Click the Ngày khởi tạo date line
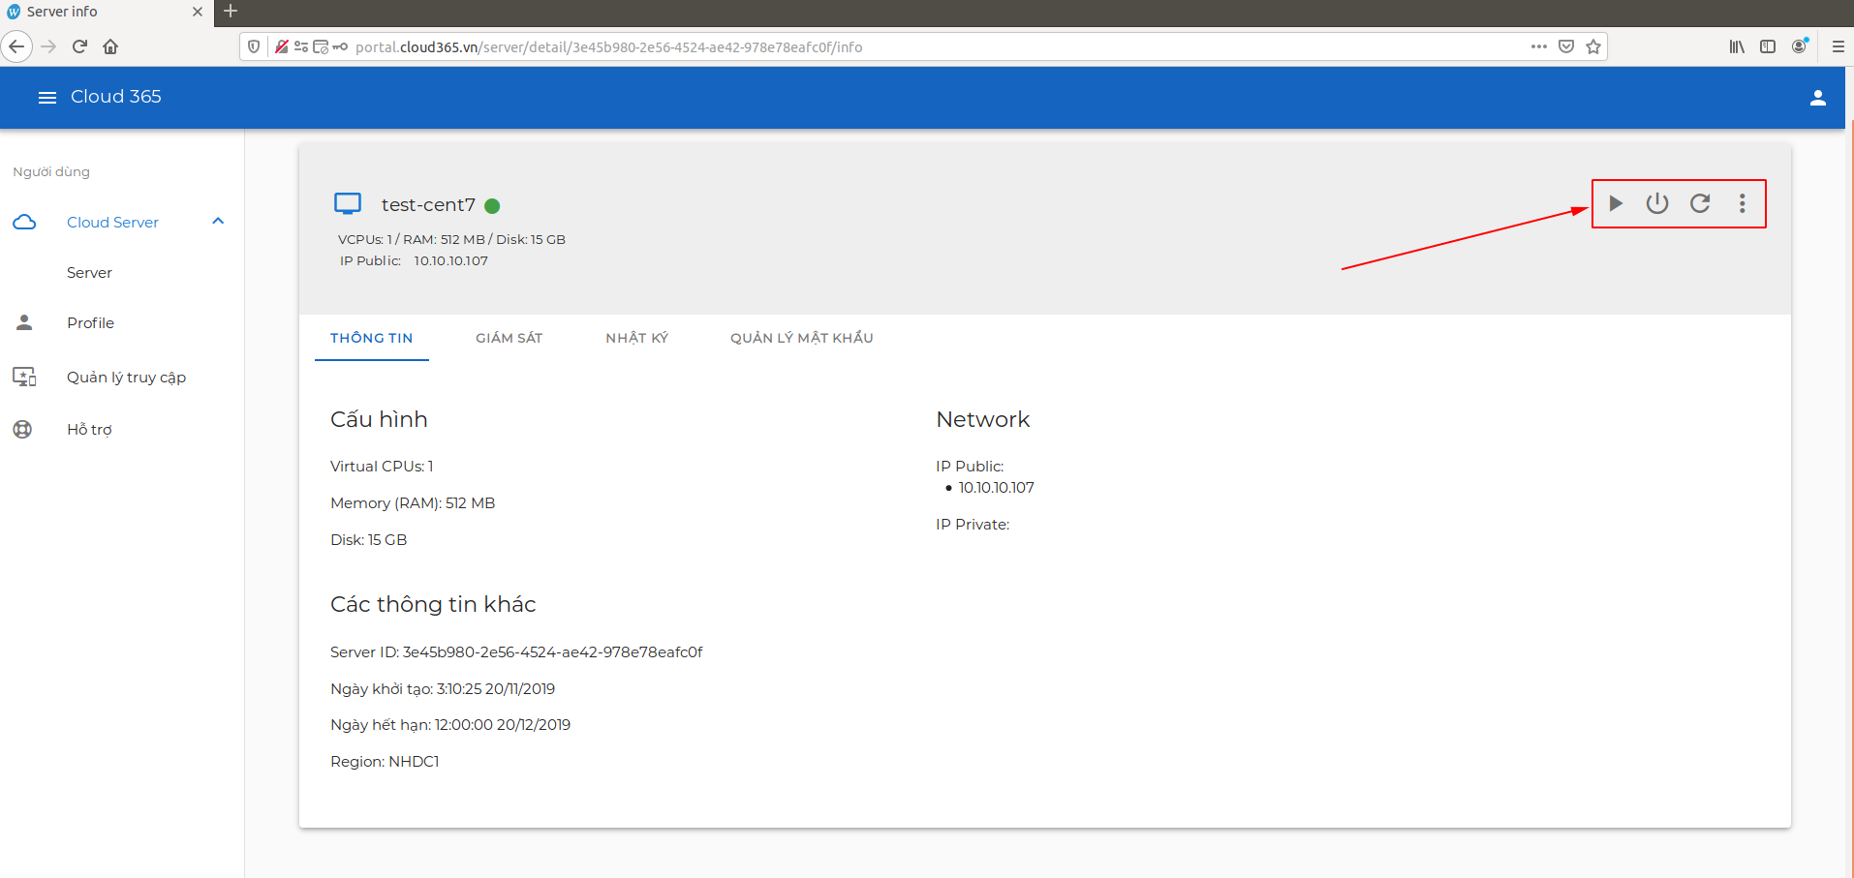 (x=443, y=689)
